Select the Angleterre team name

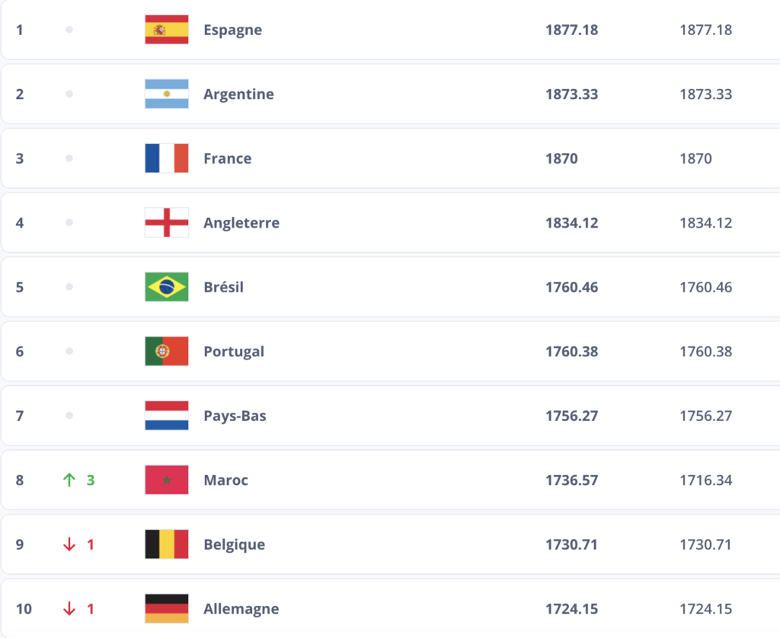(x=241, y=223)
